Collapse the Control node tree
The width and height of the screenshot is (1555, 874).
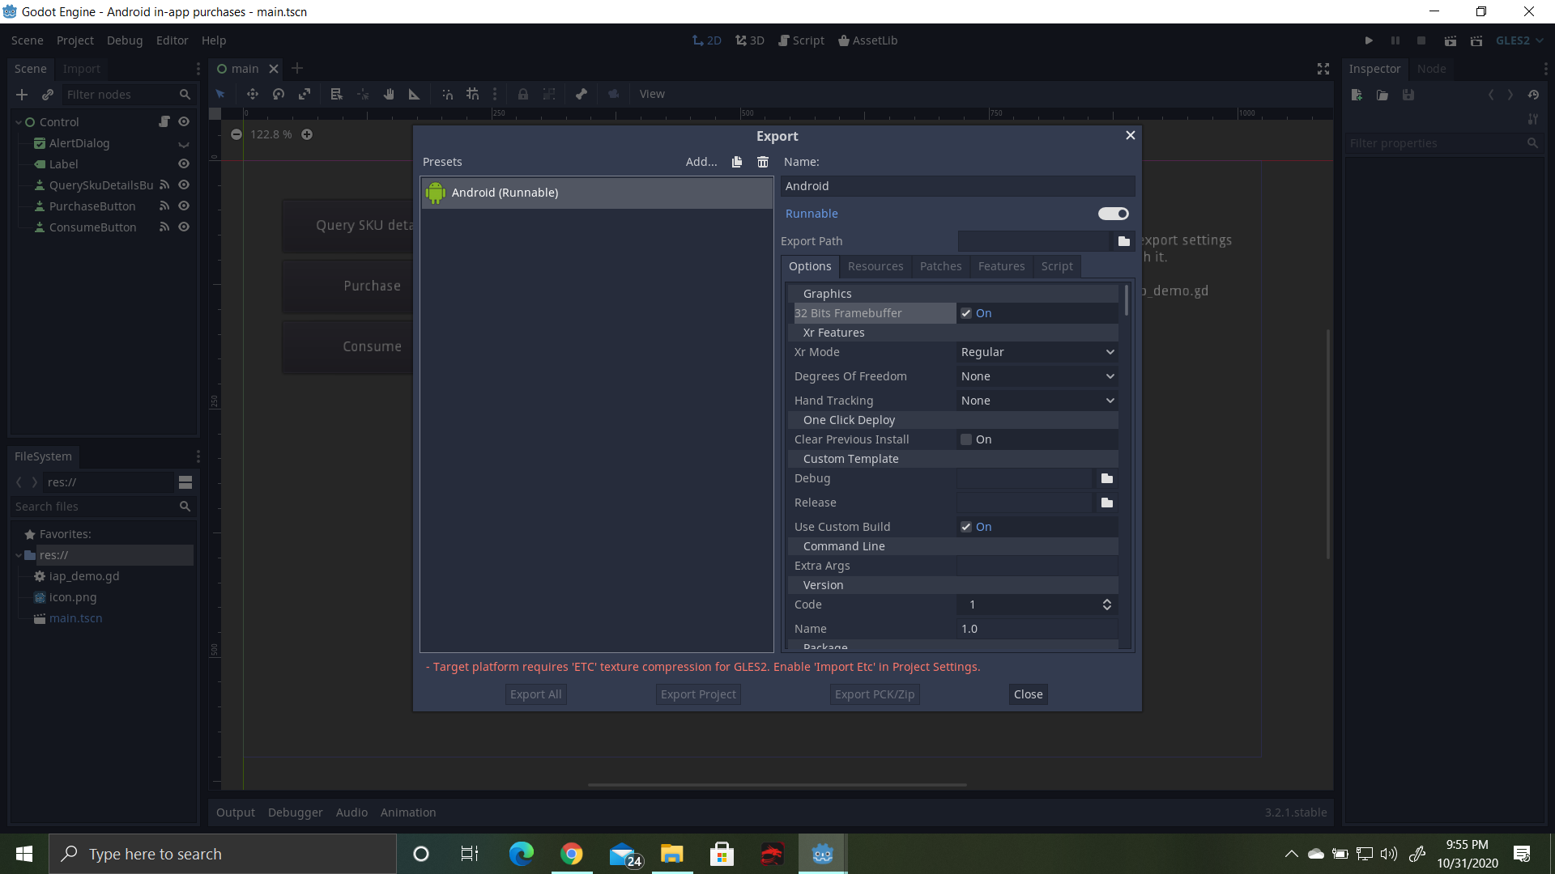(x=18, y=122)
